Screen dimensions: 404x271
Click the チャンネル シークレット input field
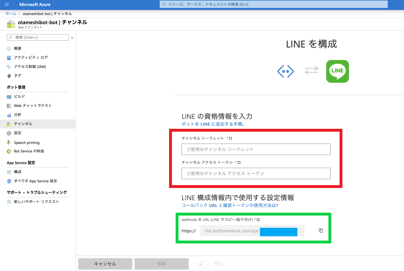click(x=256, y=149)
